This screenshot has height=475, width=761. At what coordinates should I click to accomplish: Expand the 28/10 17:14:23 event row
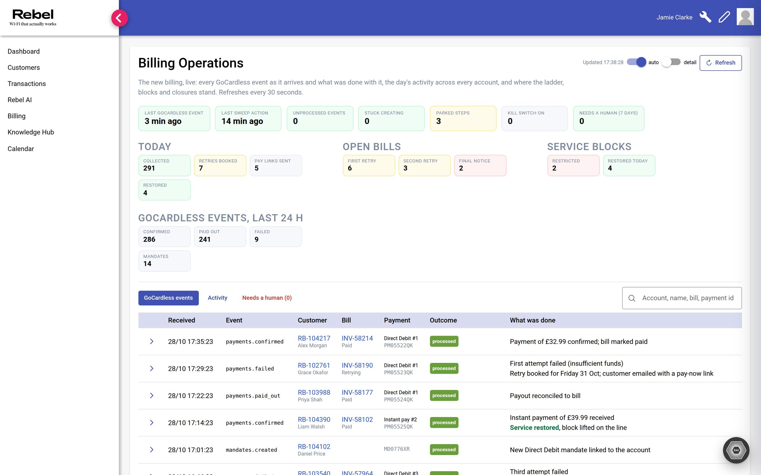click(152, 422)
